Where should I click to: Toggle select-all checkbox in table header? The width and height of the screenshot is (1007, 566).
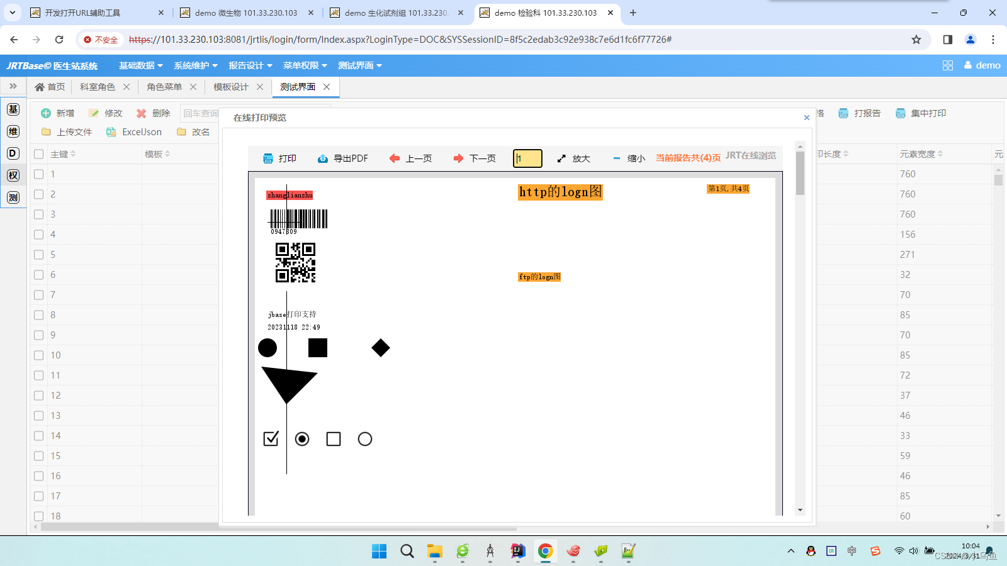[x=39, y=154]
